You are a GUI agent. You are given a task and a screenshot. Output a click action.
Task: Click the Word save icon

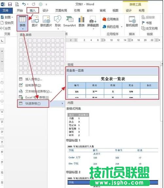[x=10, y=4]
